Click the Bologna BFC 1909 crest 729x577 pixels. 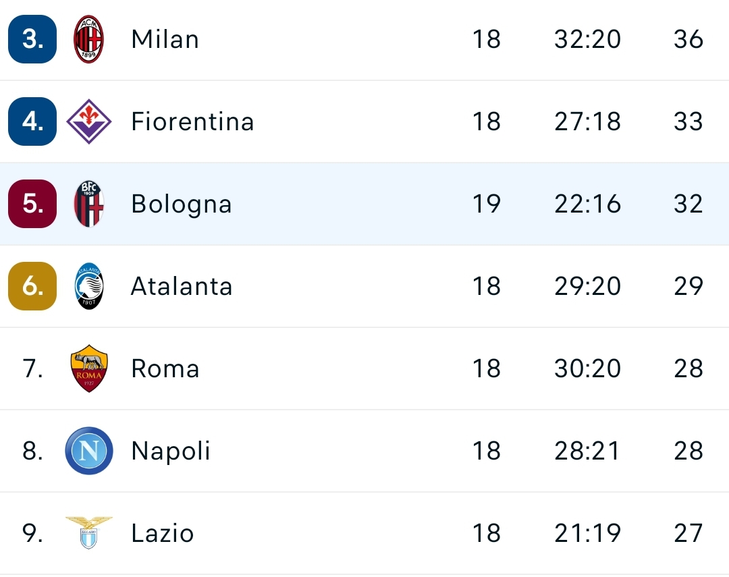[88, 204]
